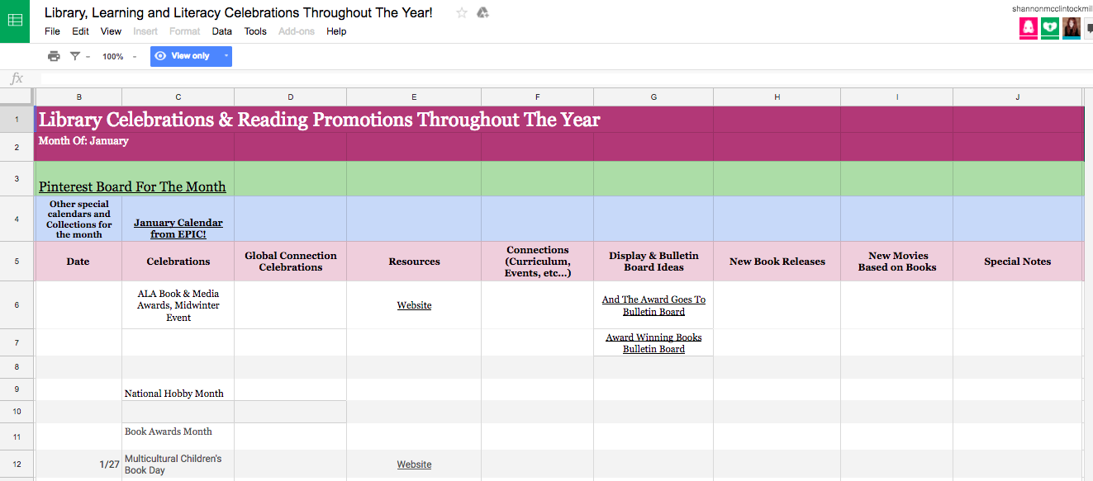The width and height of the screenshot is (1093, 481).
Task: Click the green koala viewer avatar
Action: coord(1050,28)
